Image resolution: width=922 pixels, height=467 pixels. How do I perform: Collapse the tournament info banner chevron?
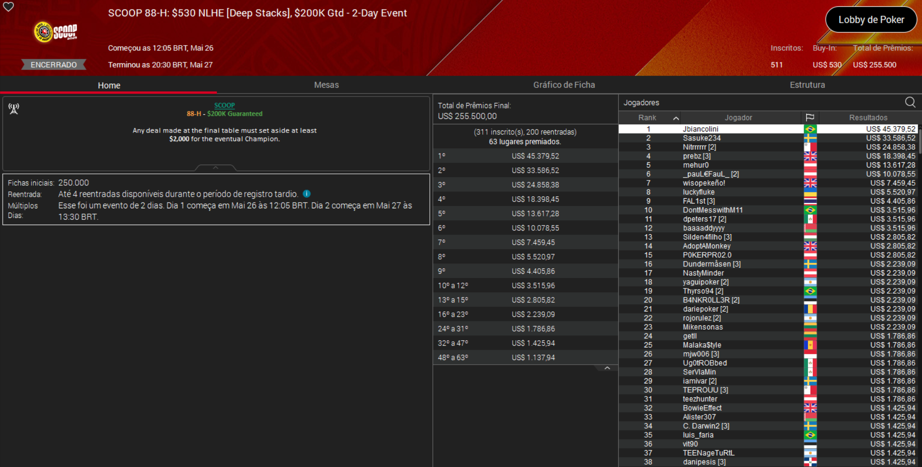(x=215, y=168)
